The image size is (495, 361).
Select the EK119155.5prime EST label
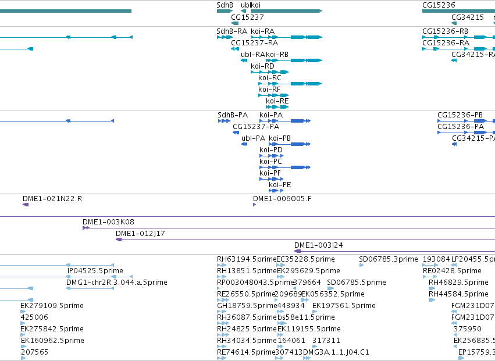click(309, 329)
